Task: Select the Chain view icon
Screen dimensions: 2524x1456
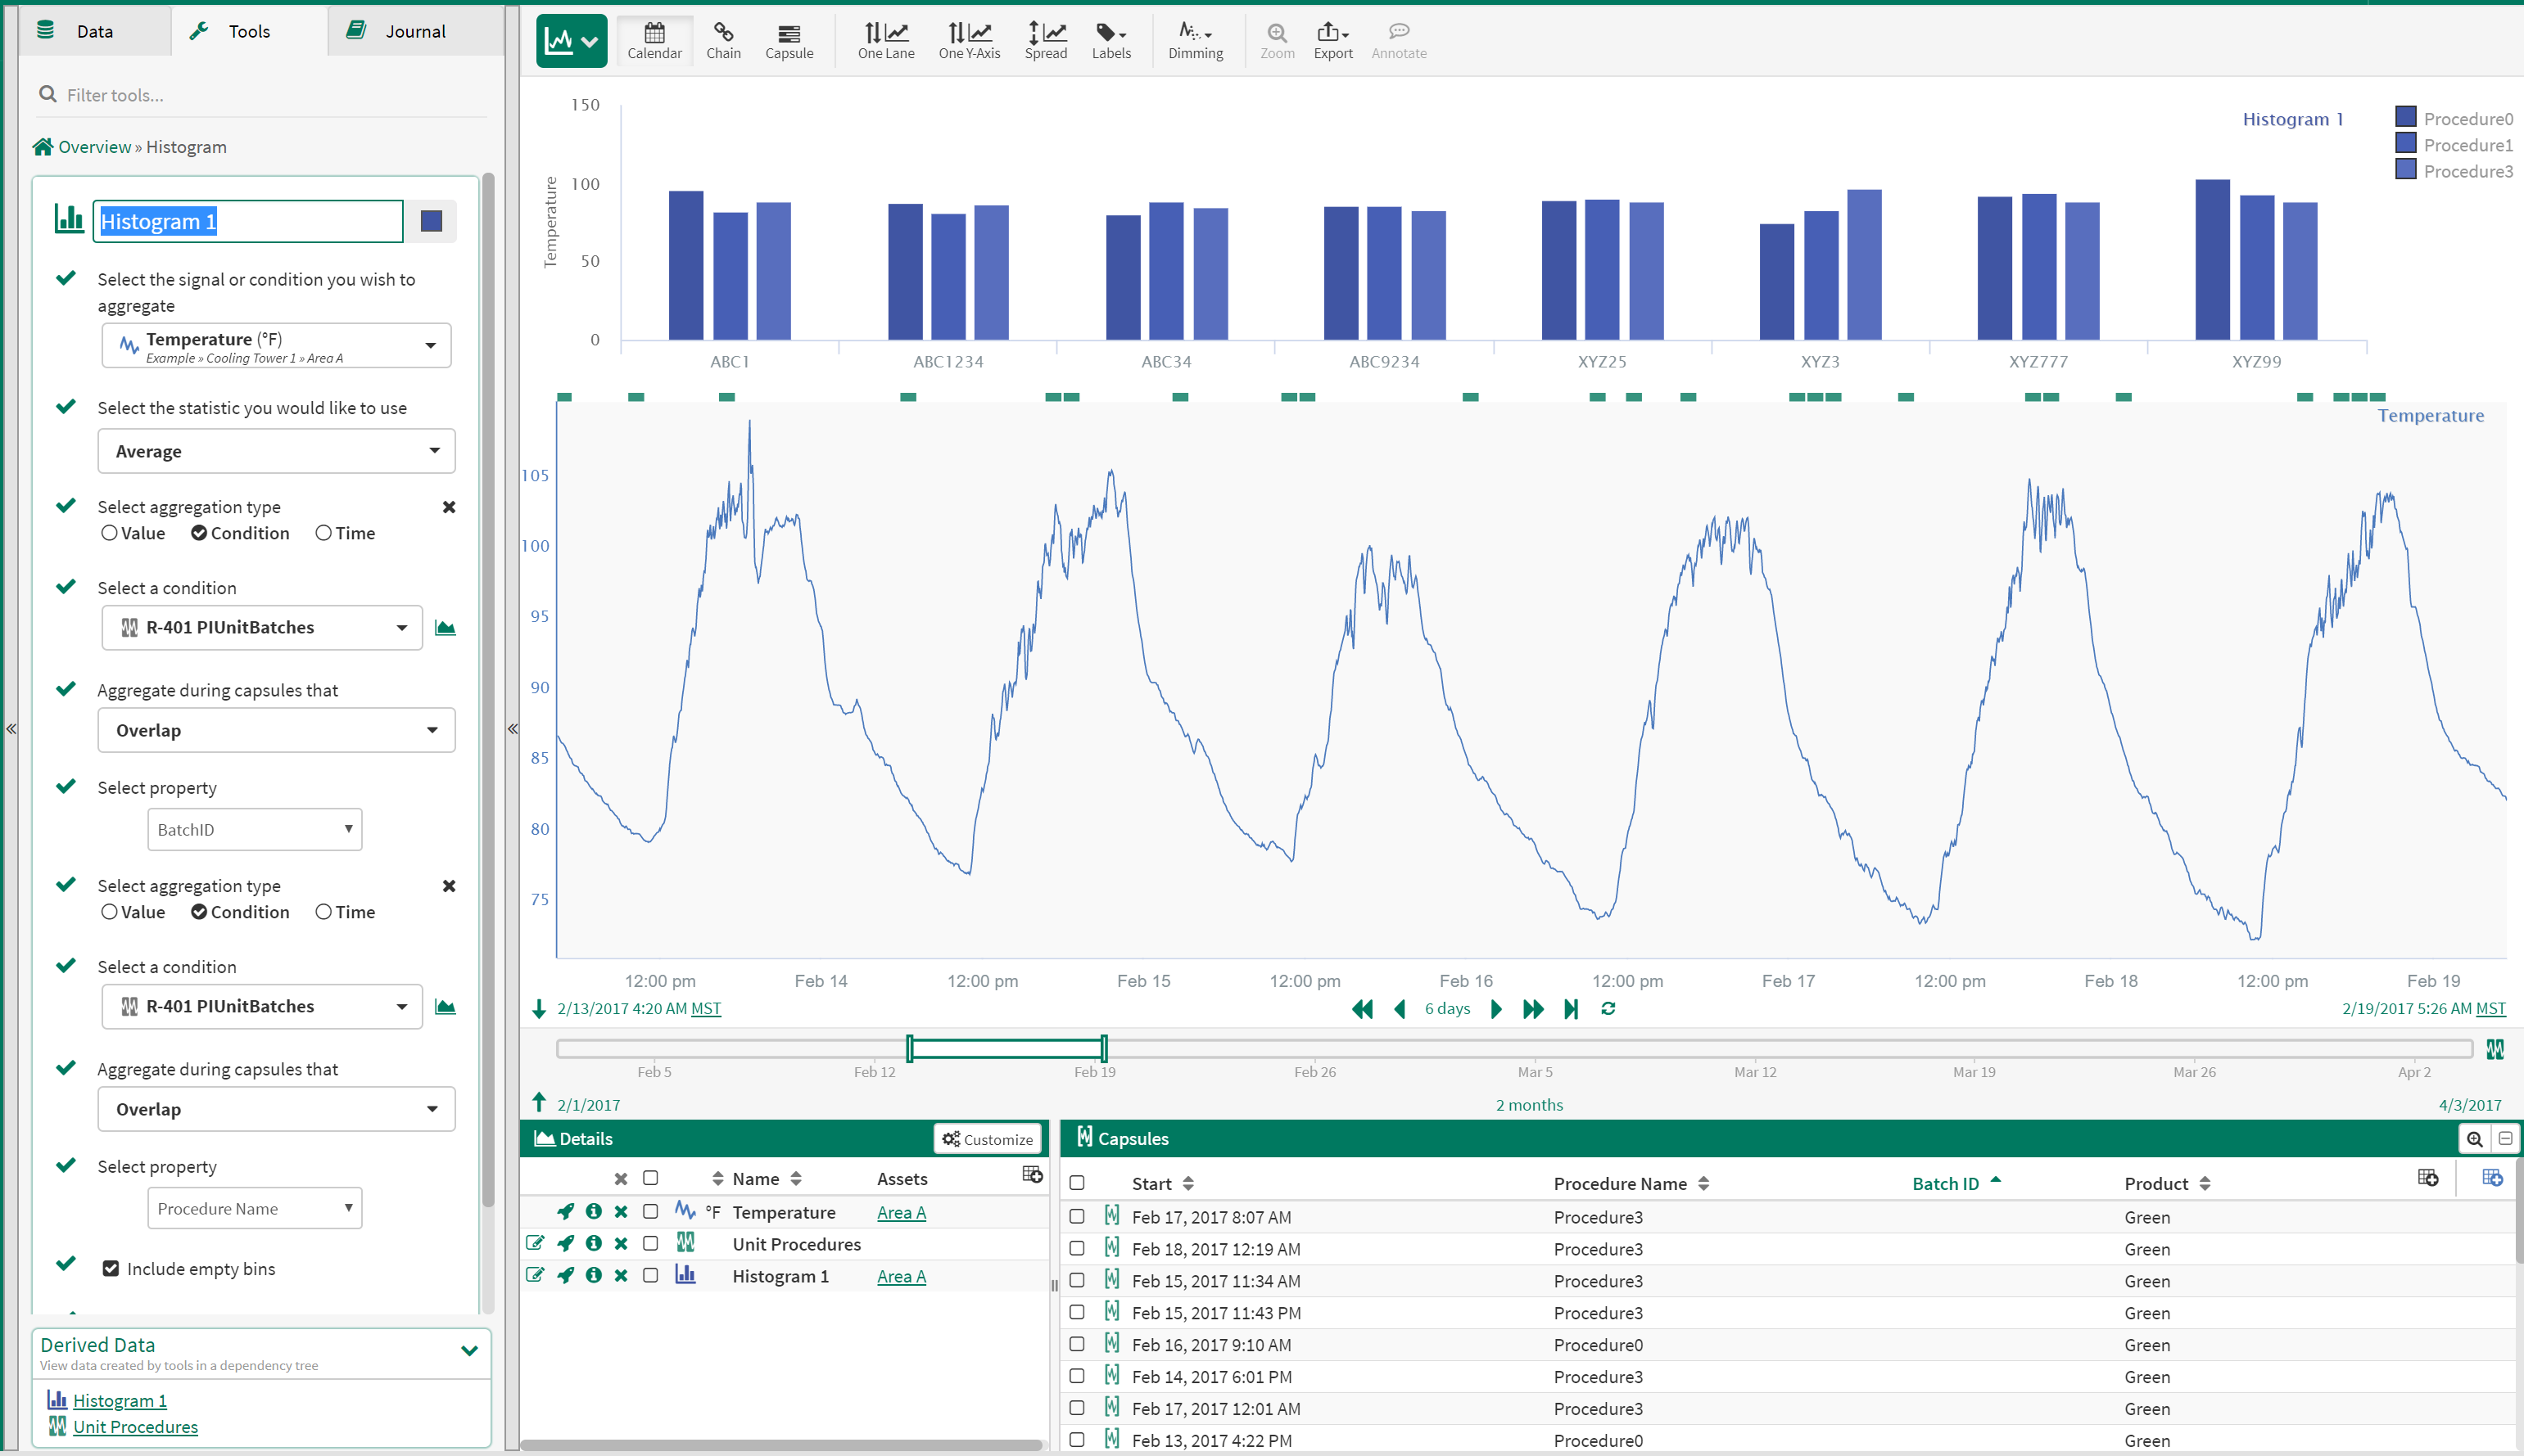Action: (x=722, y=40)
